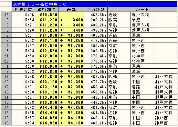
Task: Select the toll cell ¥11,800
Action: [x=47, y=35]
